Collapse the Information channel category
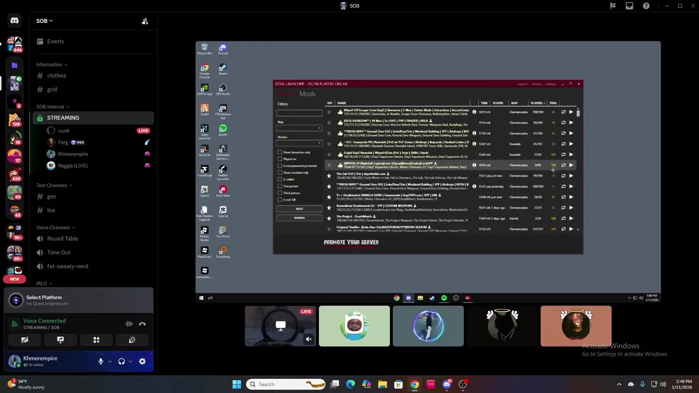Viewport: 699px width, 393px height. (x=52, y=64)
